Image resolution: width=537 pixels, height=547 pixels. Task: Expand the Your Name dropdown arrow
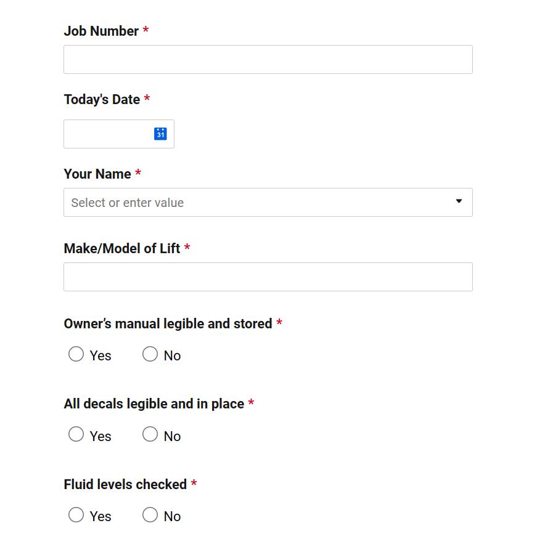pos(459,201)
